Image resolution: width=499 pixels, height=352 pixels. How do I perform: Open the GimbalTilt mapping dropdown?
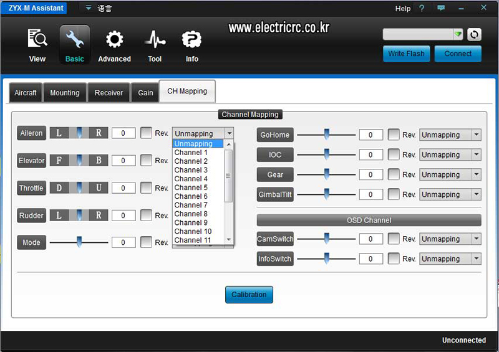(x=450, y=194)
